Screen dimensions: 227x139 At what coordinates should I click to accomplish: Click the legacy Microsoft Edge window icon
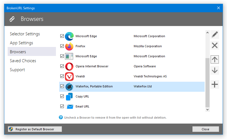pos(69,56)
